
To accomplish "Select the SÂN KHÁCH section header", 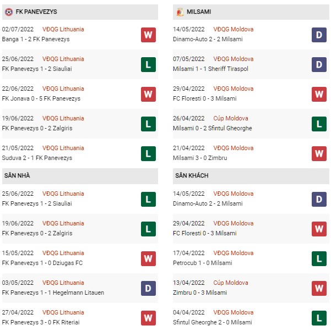I will click(251, 176).
